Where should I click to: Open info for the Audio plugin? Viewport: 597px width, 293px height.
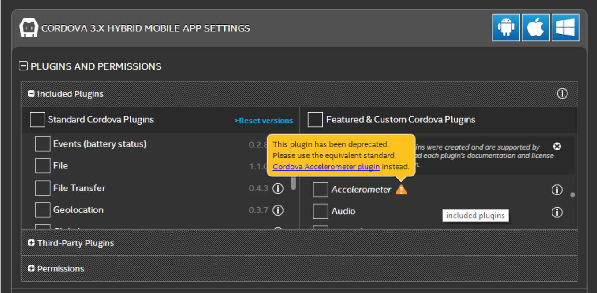[x=557, y=212]
